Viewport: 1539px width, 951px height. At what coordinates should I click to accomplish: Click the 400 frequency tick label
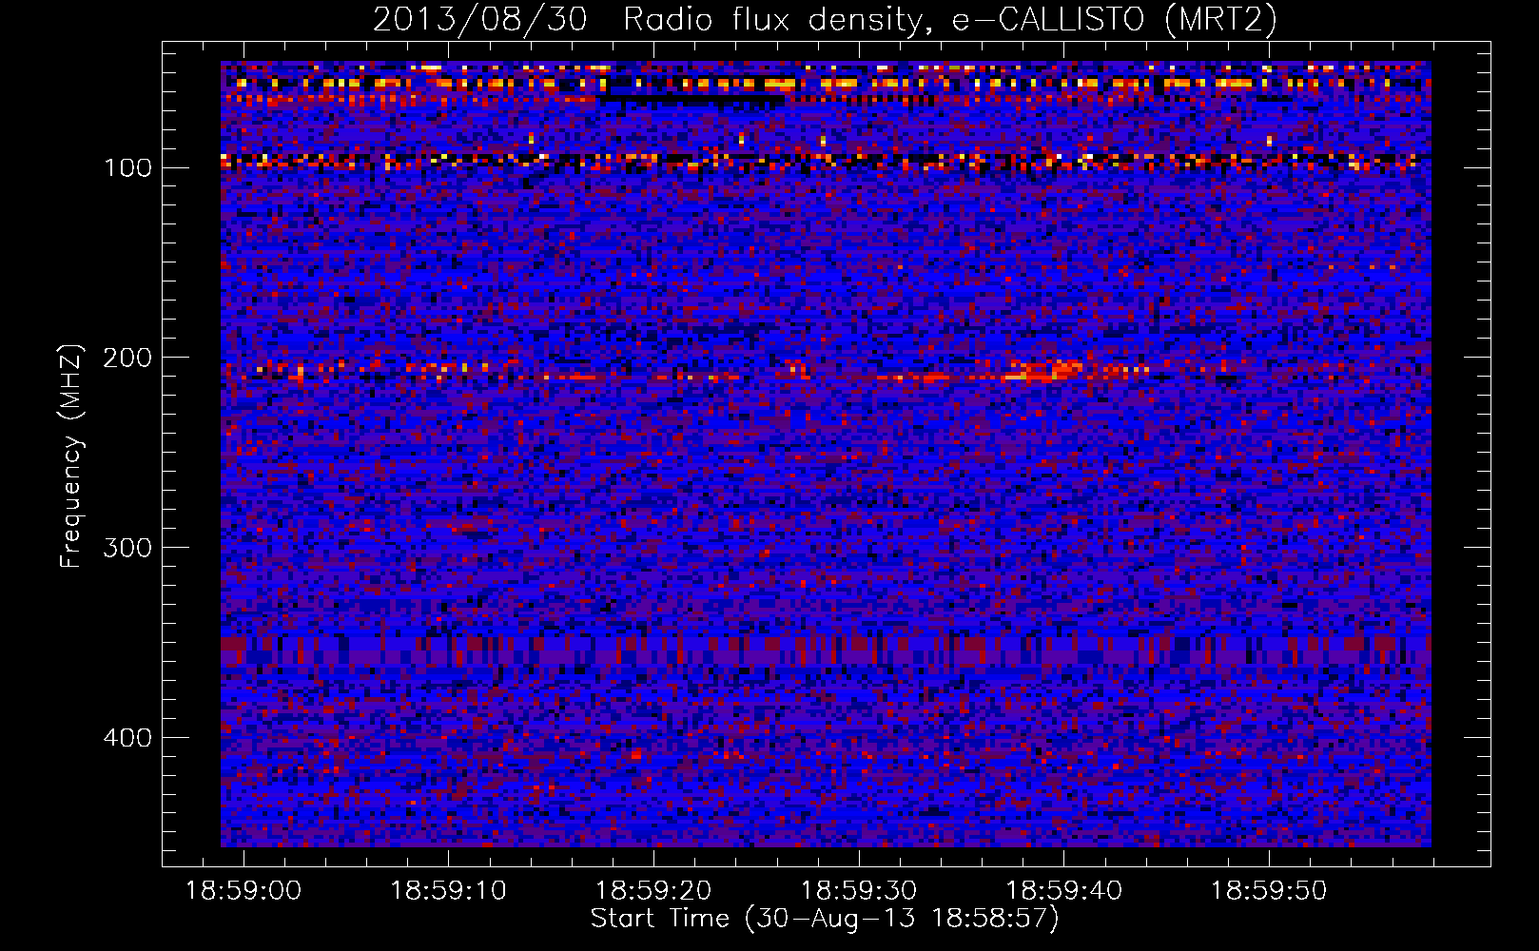click(128, 739)
